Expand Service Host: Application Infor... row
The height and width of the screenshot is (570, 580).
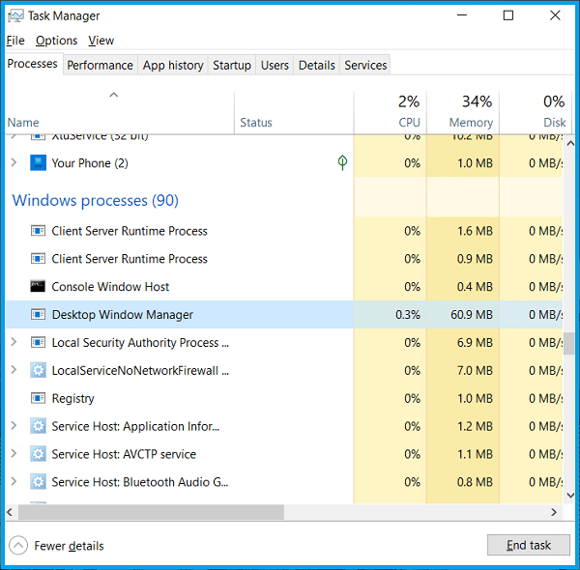(x=14, y=425)
